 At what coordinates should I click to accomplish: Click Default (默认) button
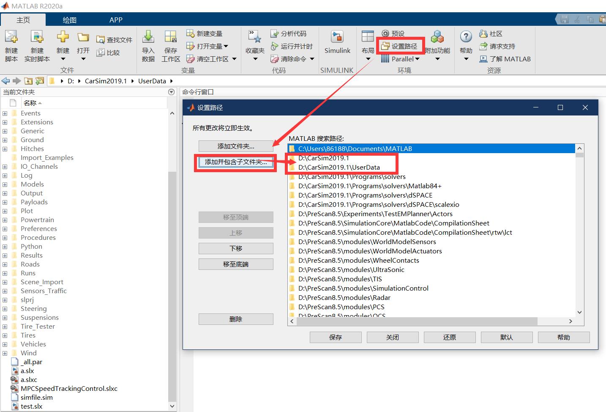click(x=507, y=337)
